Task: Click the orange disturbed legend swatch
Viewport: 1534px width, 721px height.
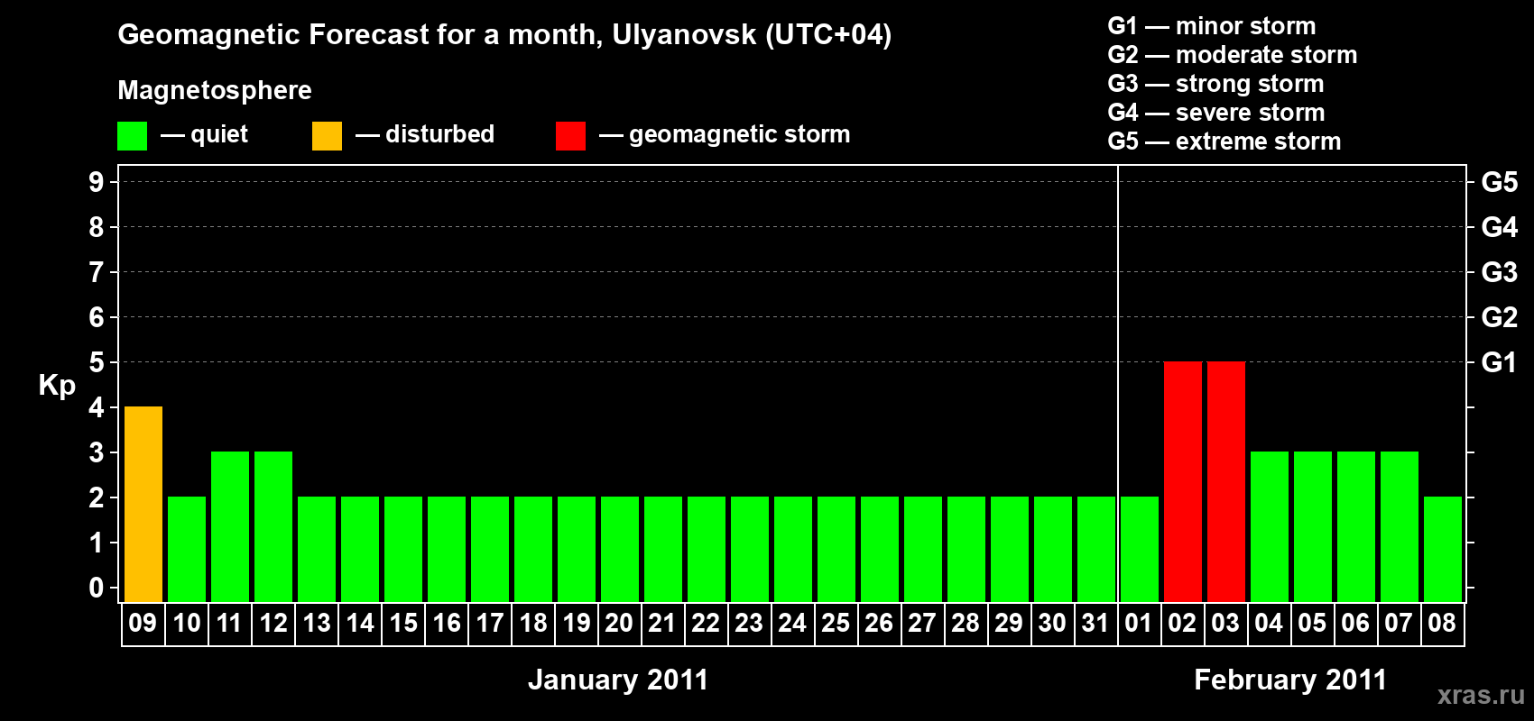Action: [327, 136]
